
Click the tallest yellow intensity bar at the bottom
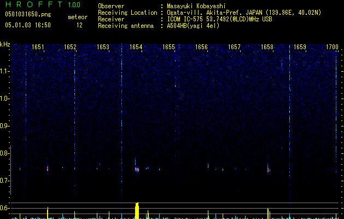point(137,210)
